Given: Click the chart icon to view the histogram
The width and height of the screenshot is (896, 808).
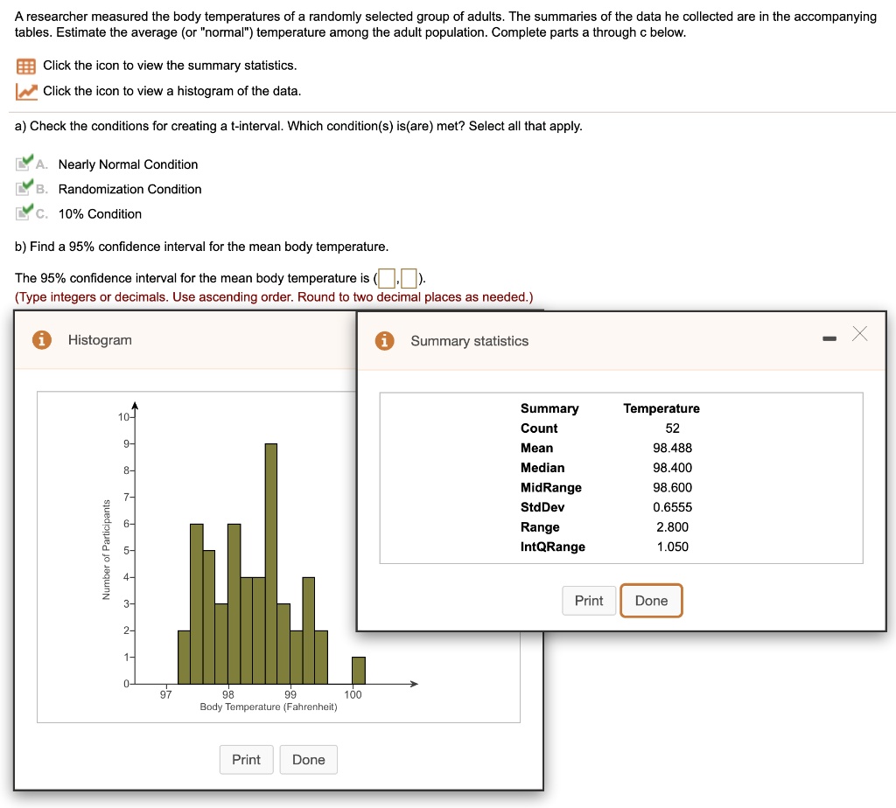Looking at the screenshot, I should click(25, 90).
